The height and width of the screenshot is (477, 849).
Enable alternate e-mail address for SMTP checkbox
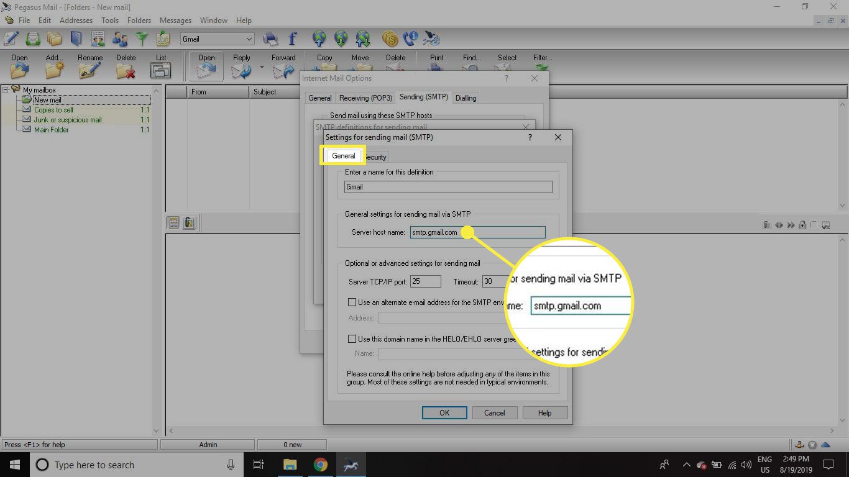352,302
